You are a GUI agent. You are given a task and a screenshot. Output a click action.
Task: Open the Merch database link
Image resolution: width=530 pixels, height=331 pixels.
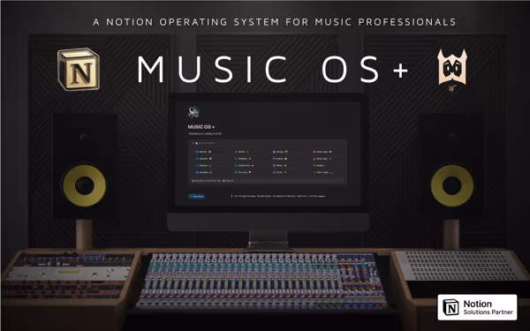[x=280, y=166]
